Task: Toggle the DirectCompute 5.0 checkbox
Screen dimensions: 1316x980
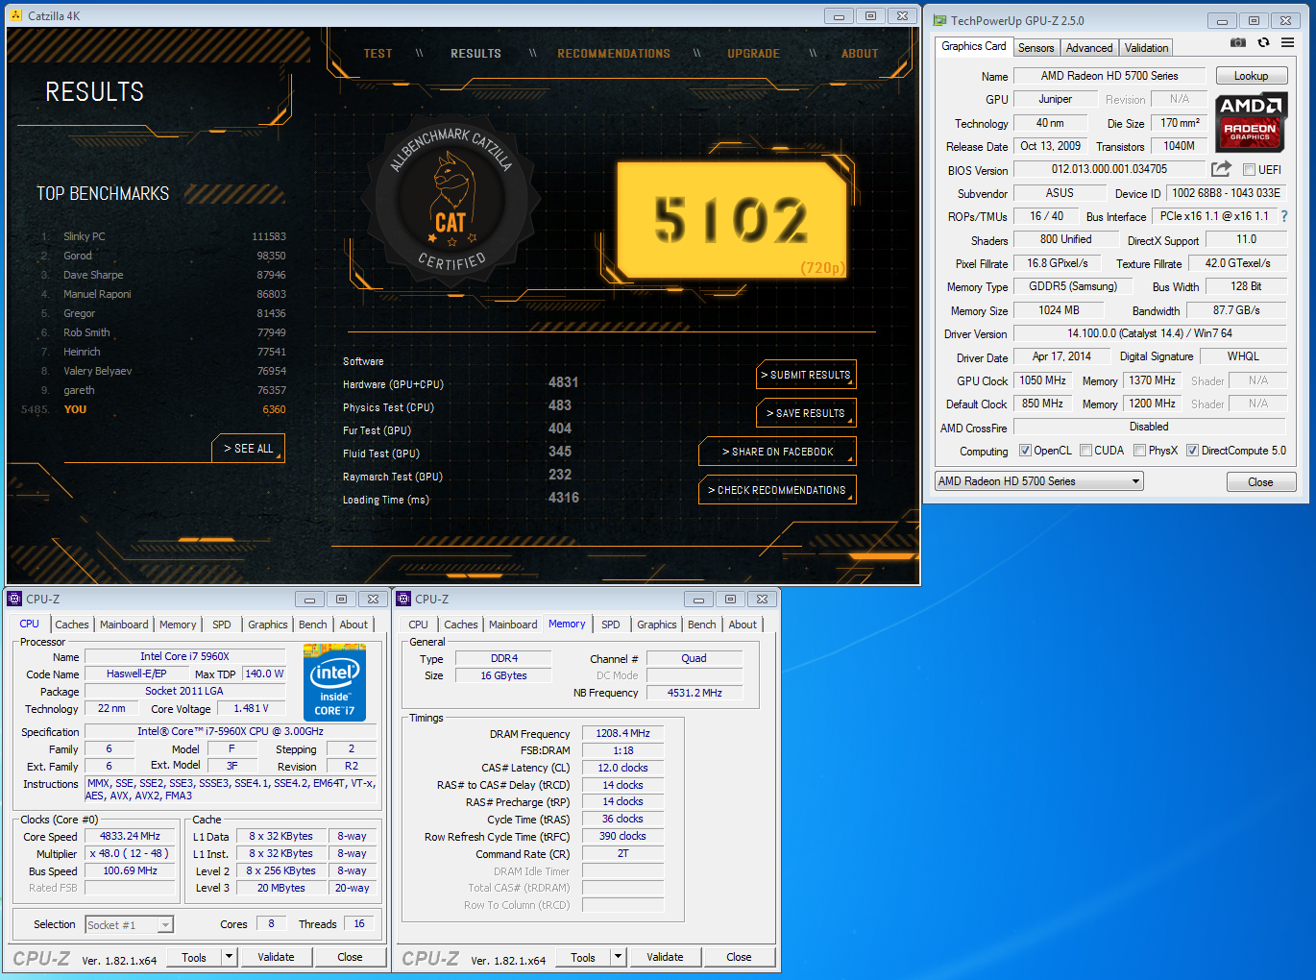Action: 1192,451
